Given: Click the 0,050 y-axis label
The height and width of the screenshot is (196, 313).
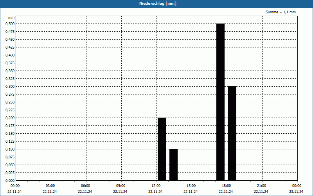Looking at the screenshot, I should (x=10, y=165).
